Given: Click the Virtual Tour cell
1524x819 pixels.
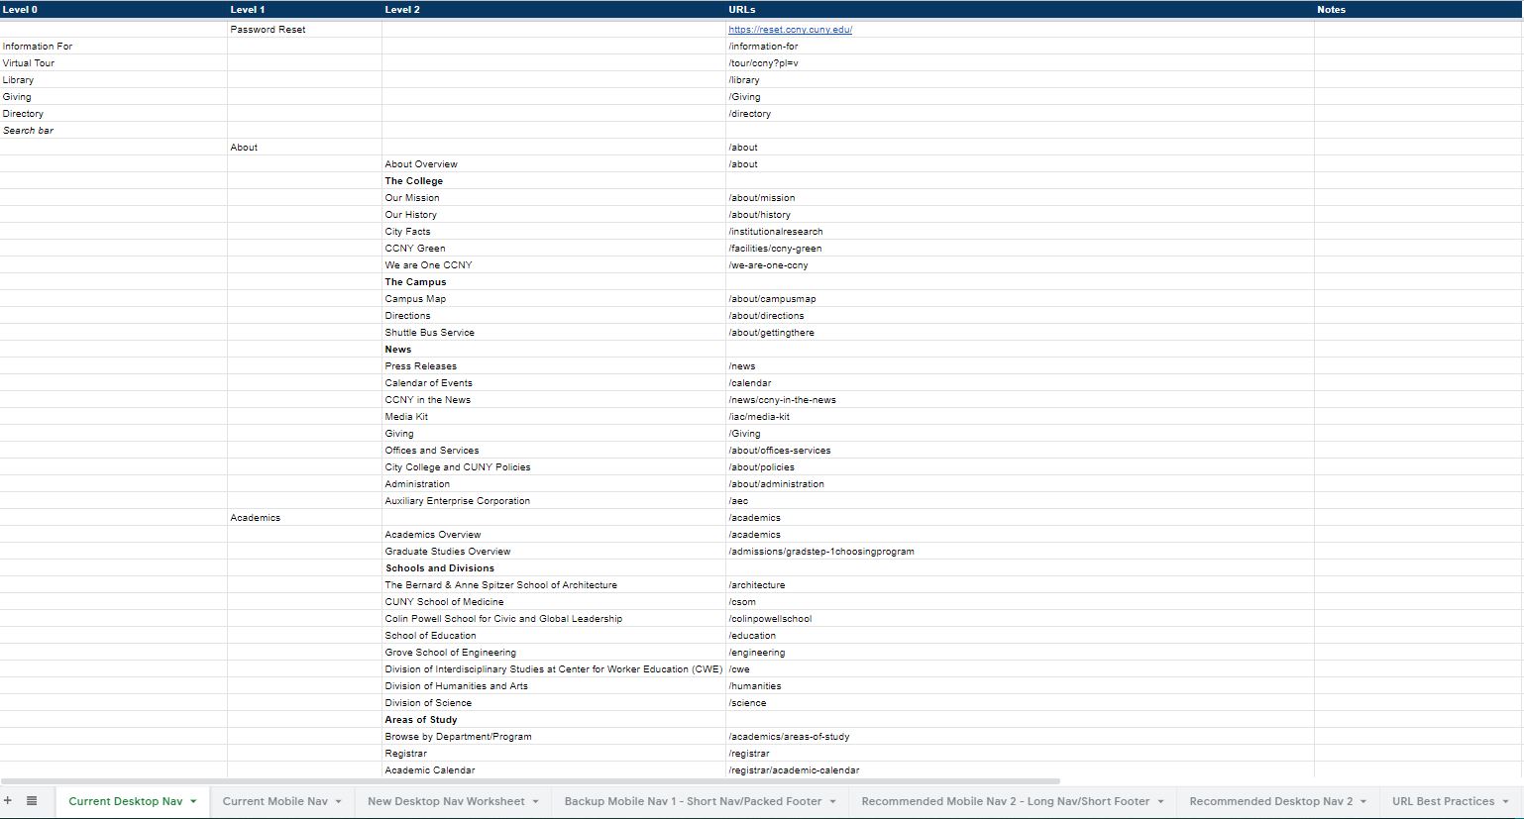Looking at the screenshot, I should (x=114, y=63).
